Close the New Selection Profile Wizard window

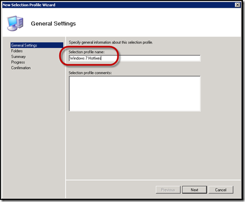click(x=238, y=5)
